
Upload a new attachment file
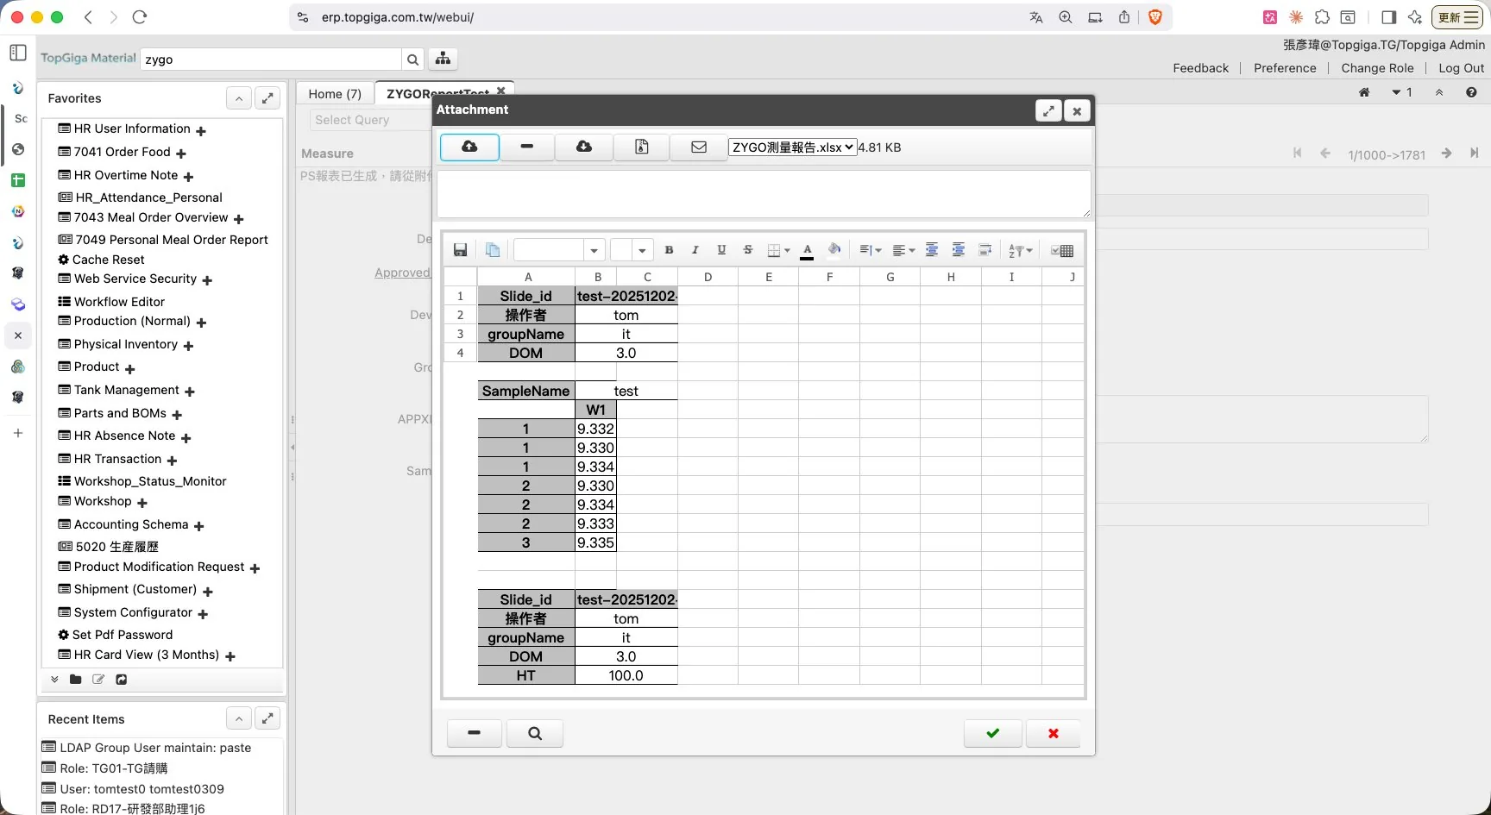(469, 147)
